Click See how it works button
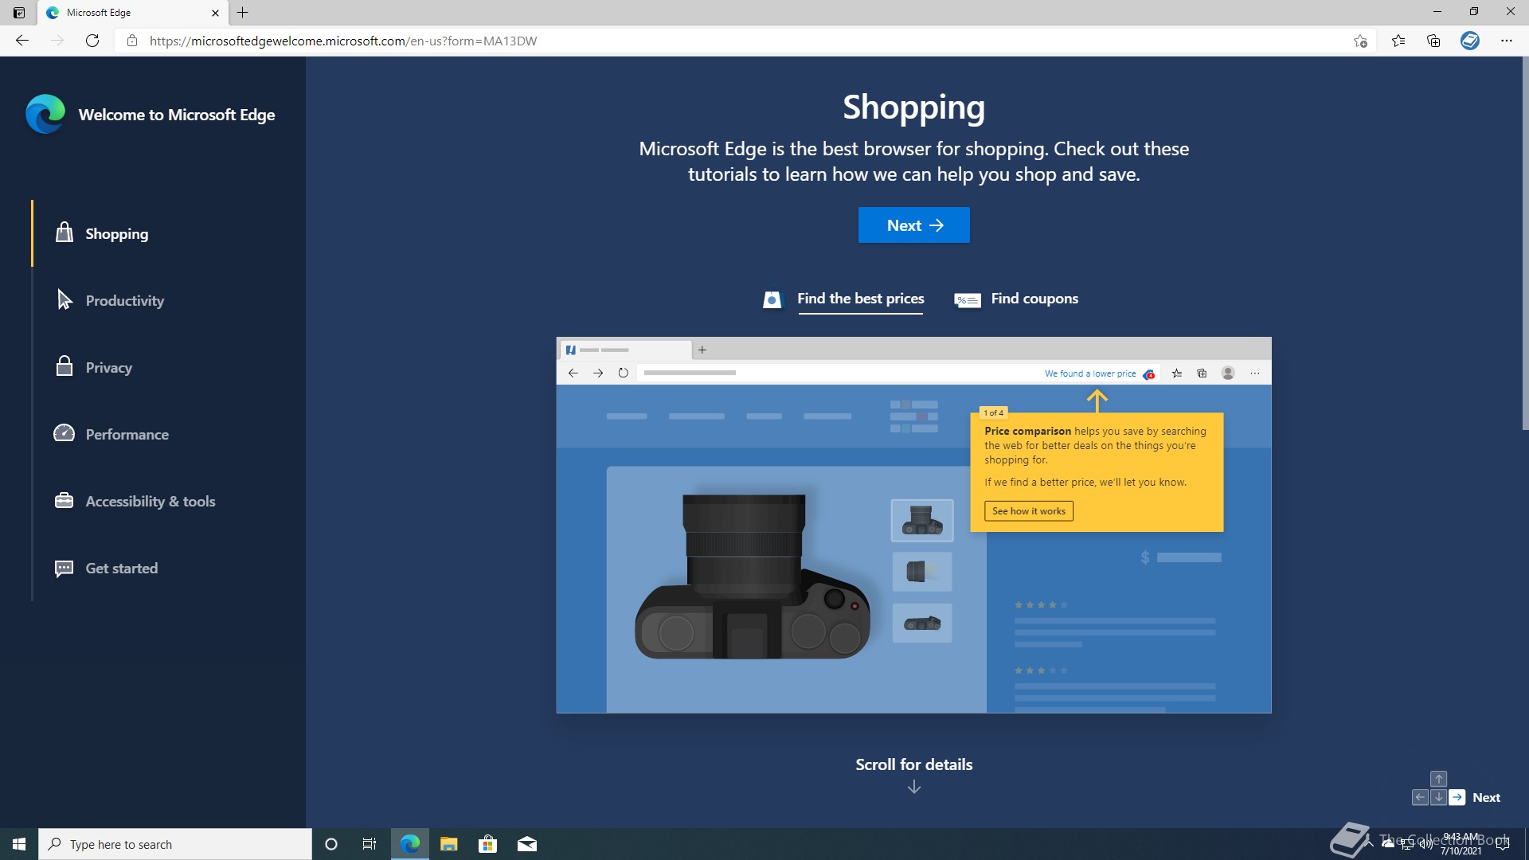The image size is (1529, 860). point(1029,511)
